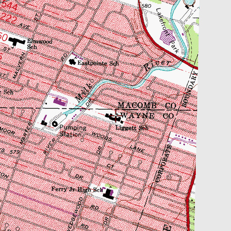Click the 579 elevation number
This screenshot has height=231, width=231.
pos(14,152)
